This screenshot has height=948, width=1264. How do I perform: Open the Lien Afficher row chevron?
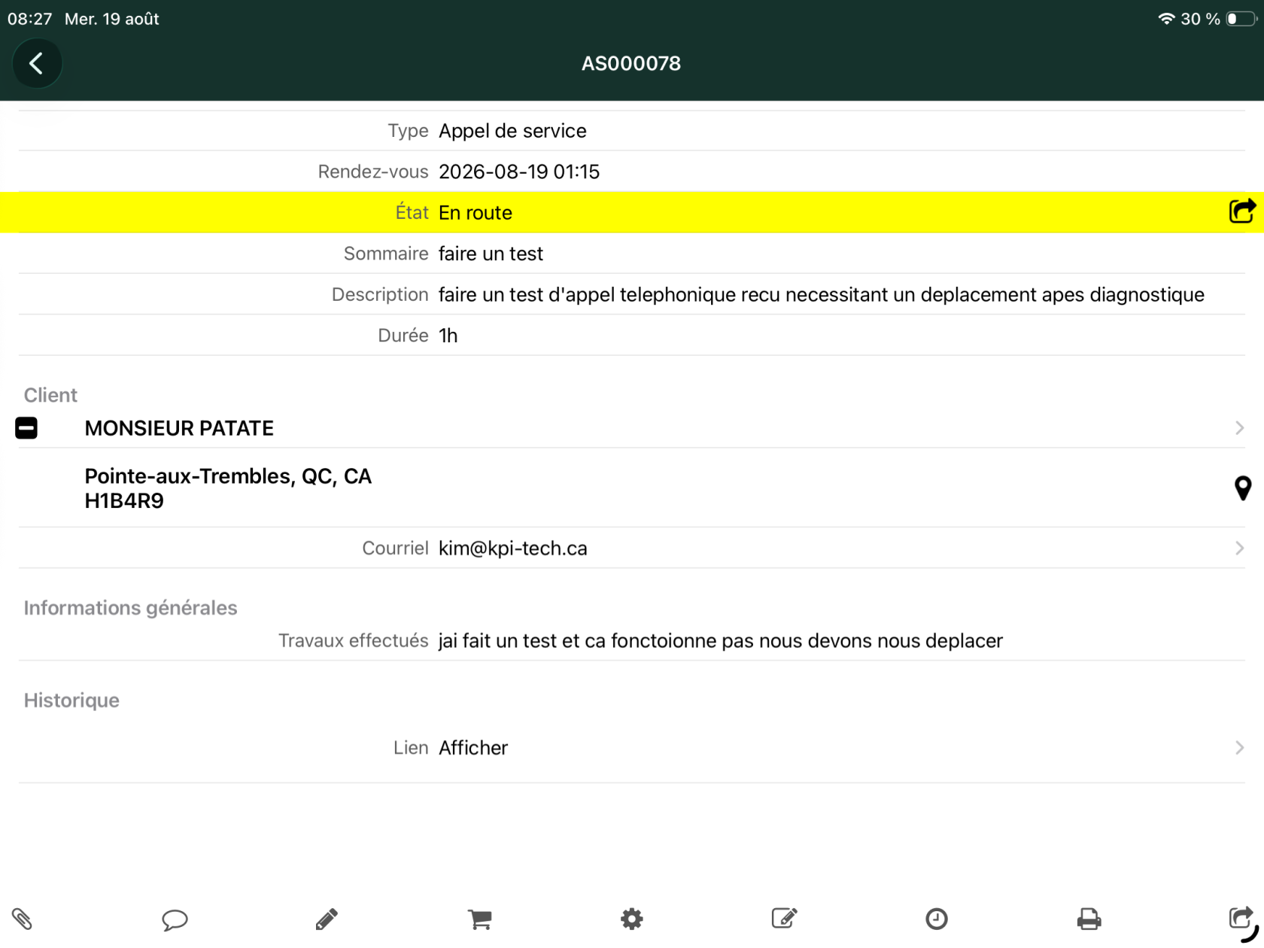1239,748
